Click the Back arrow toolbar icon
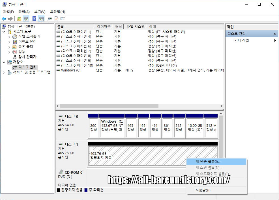The width and height of the screenshot is (279, 200). point(4,19)
